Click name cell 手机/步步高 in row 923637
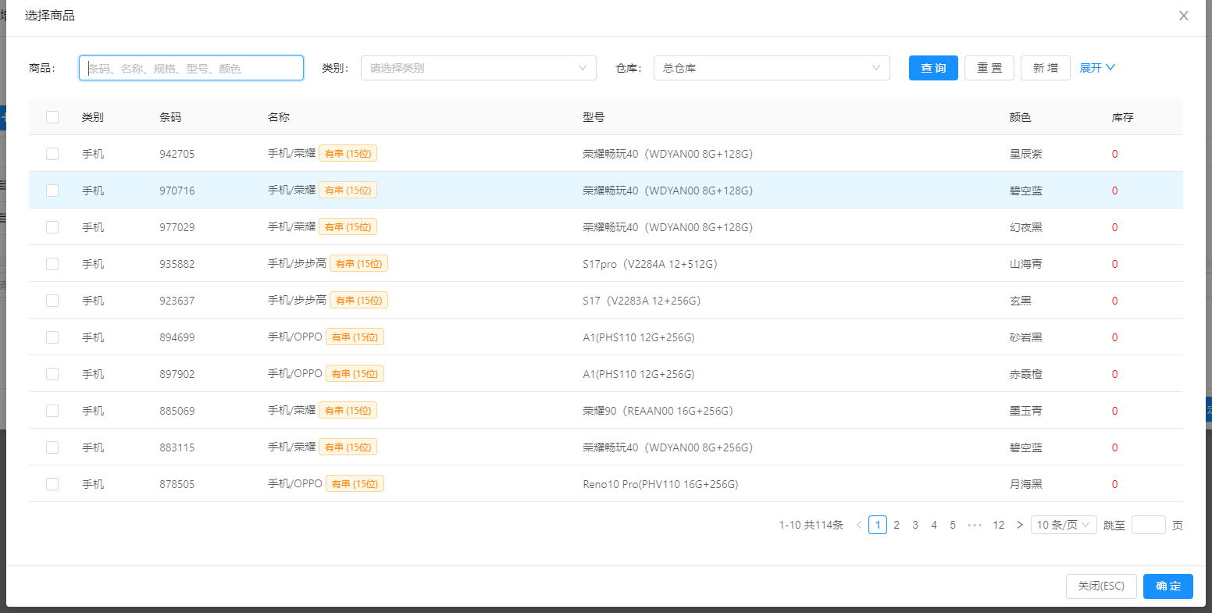This screenshot has width=1212, height=613. [x=297, y=301]
